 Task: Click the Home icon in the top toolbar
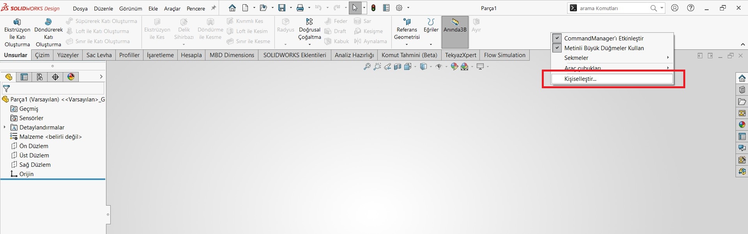coord(232,8)
